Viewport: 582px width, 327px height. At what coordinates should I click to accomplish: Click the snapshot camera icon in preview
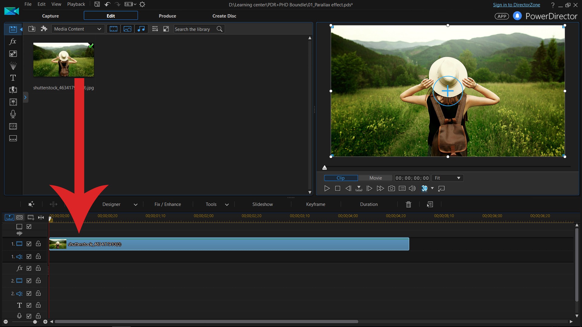pos(391,188)
